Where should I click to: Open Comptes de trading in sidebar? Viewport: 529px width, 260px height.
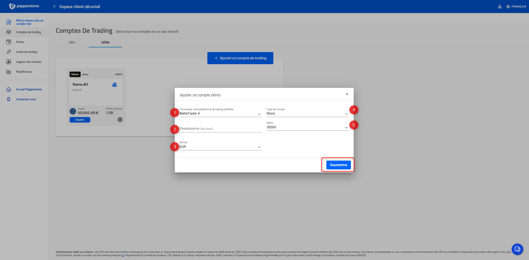pyautogui.click(x=28, y=32)
